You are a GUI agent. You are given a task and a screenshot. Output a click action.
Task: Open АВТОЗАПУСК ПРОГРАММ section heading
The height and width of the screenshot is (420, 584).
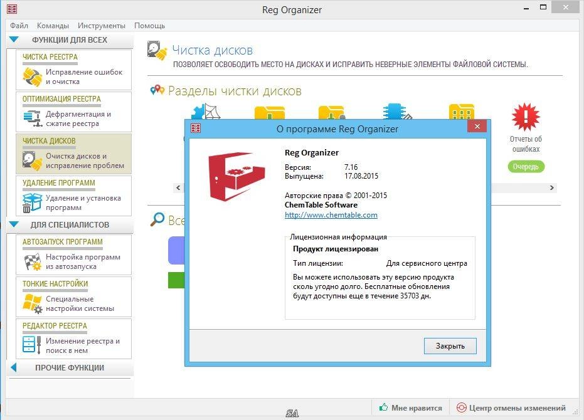[62, 241]
